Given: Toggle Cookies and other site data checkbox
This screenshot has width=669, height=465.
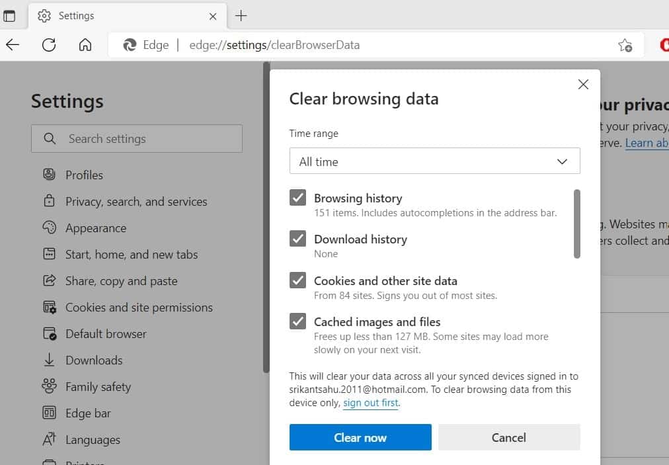Looking at the screenshot, I should tap(298, 280).
